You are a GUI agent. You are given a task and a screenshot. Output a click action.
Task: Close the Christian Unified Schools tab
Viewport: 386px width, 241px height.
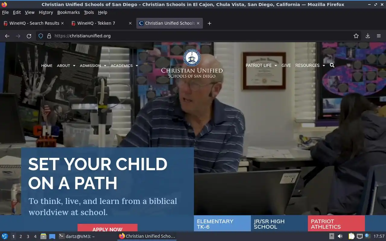(198, 23)
